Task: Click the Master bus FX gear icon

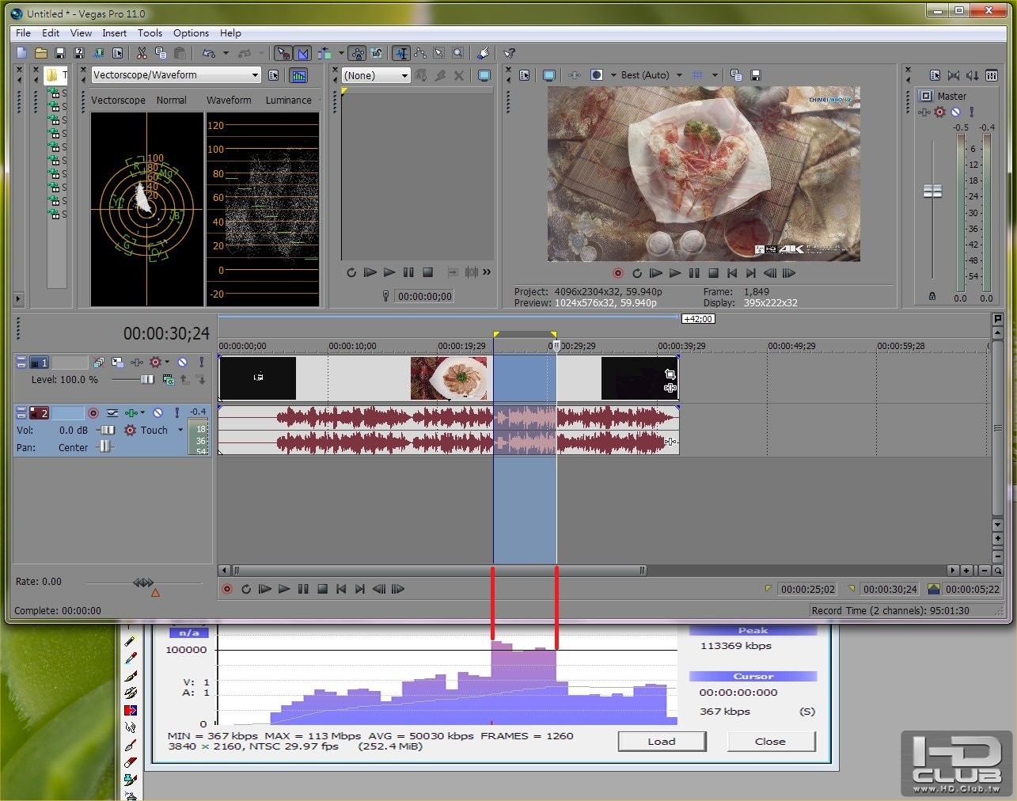Action: [939, 112]
